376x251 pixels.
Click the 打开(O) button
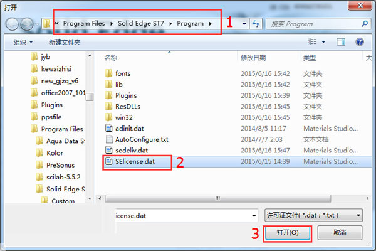[287, 233]
